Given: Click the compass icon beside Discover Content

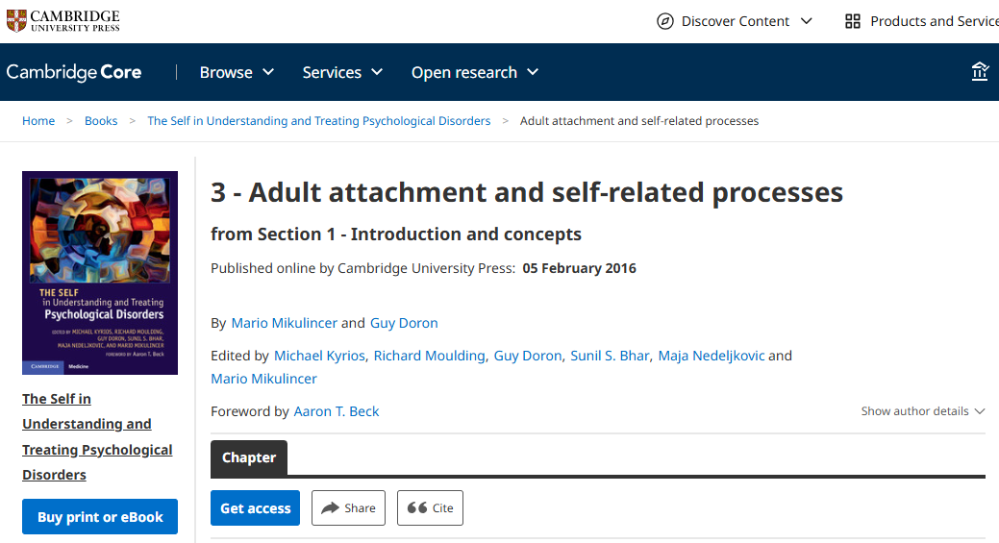Looking at the screenshot, I should pos(664,22).
